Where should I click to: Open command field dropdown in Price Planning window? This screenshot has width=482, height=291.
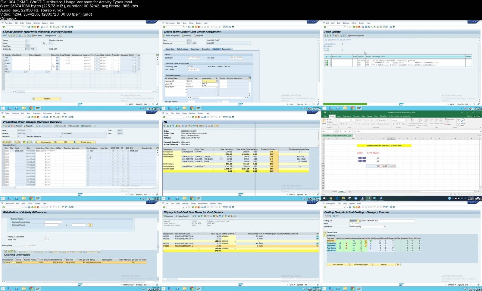[x=23, y=27]
